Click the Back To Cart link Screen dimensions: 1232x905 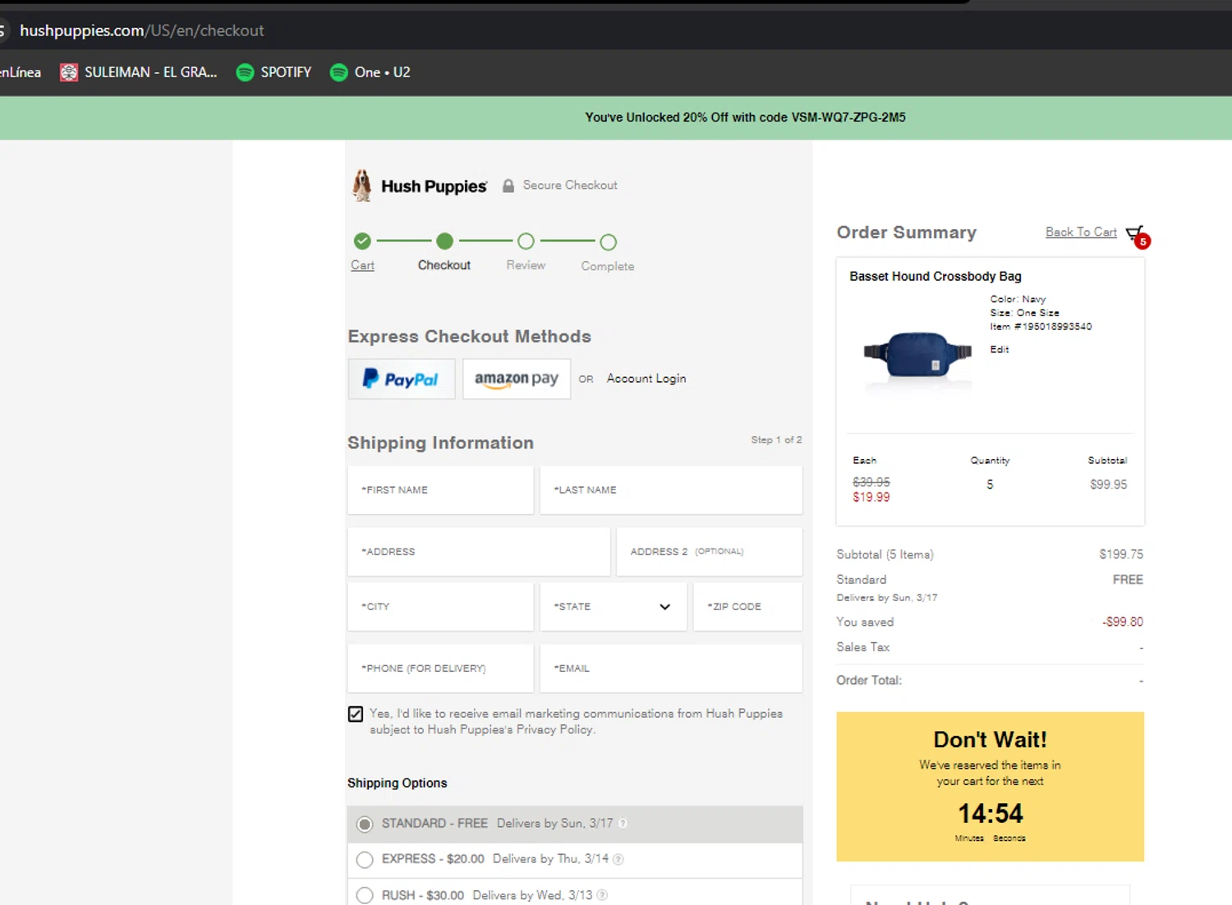(x=1081, y=232)
